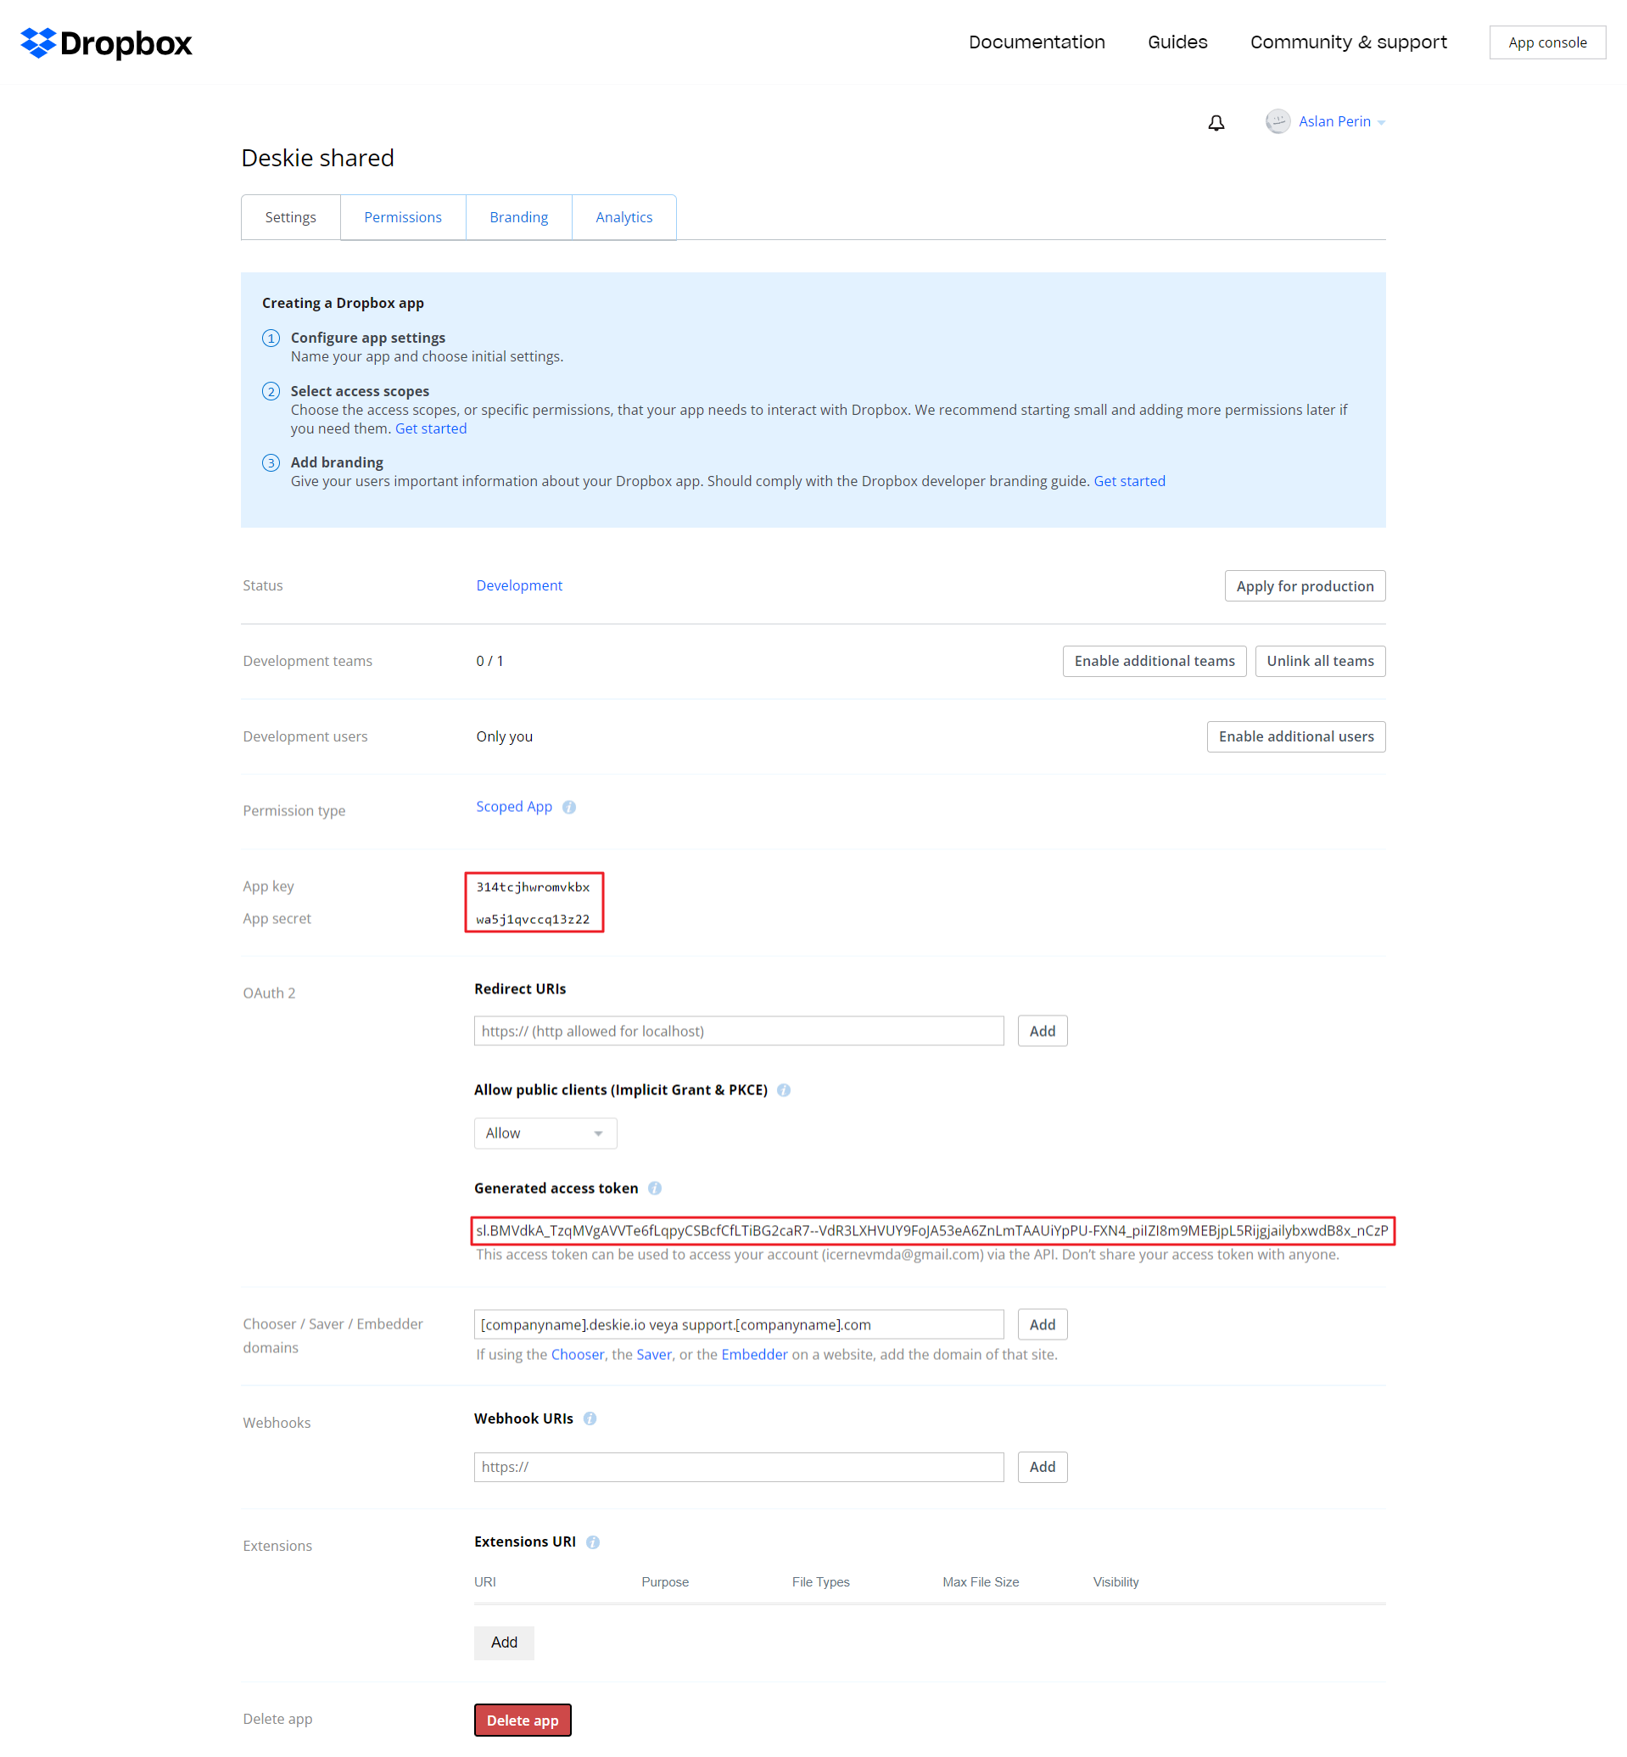Screen dimensions: 1627x1757
Task: Open the notifications bell
Action: point(1216,122)
